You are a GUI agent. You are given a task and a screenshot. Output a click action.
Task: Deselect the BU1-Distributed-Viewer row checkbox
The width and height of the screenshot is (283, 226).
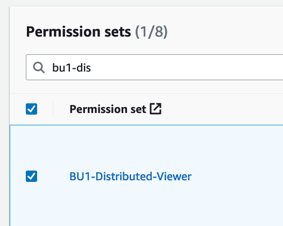coord(31,176)
